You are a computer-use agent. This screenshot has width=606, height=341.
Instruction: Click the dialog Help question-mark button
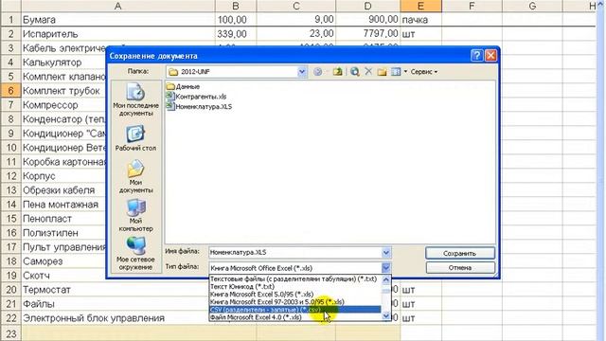click(477, 56)
